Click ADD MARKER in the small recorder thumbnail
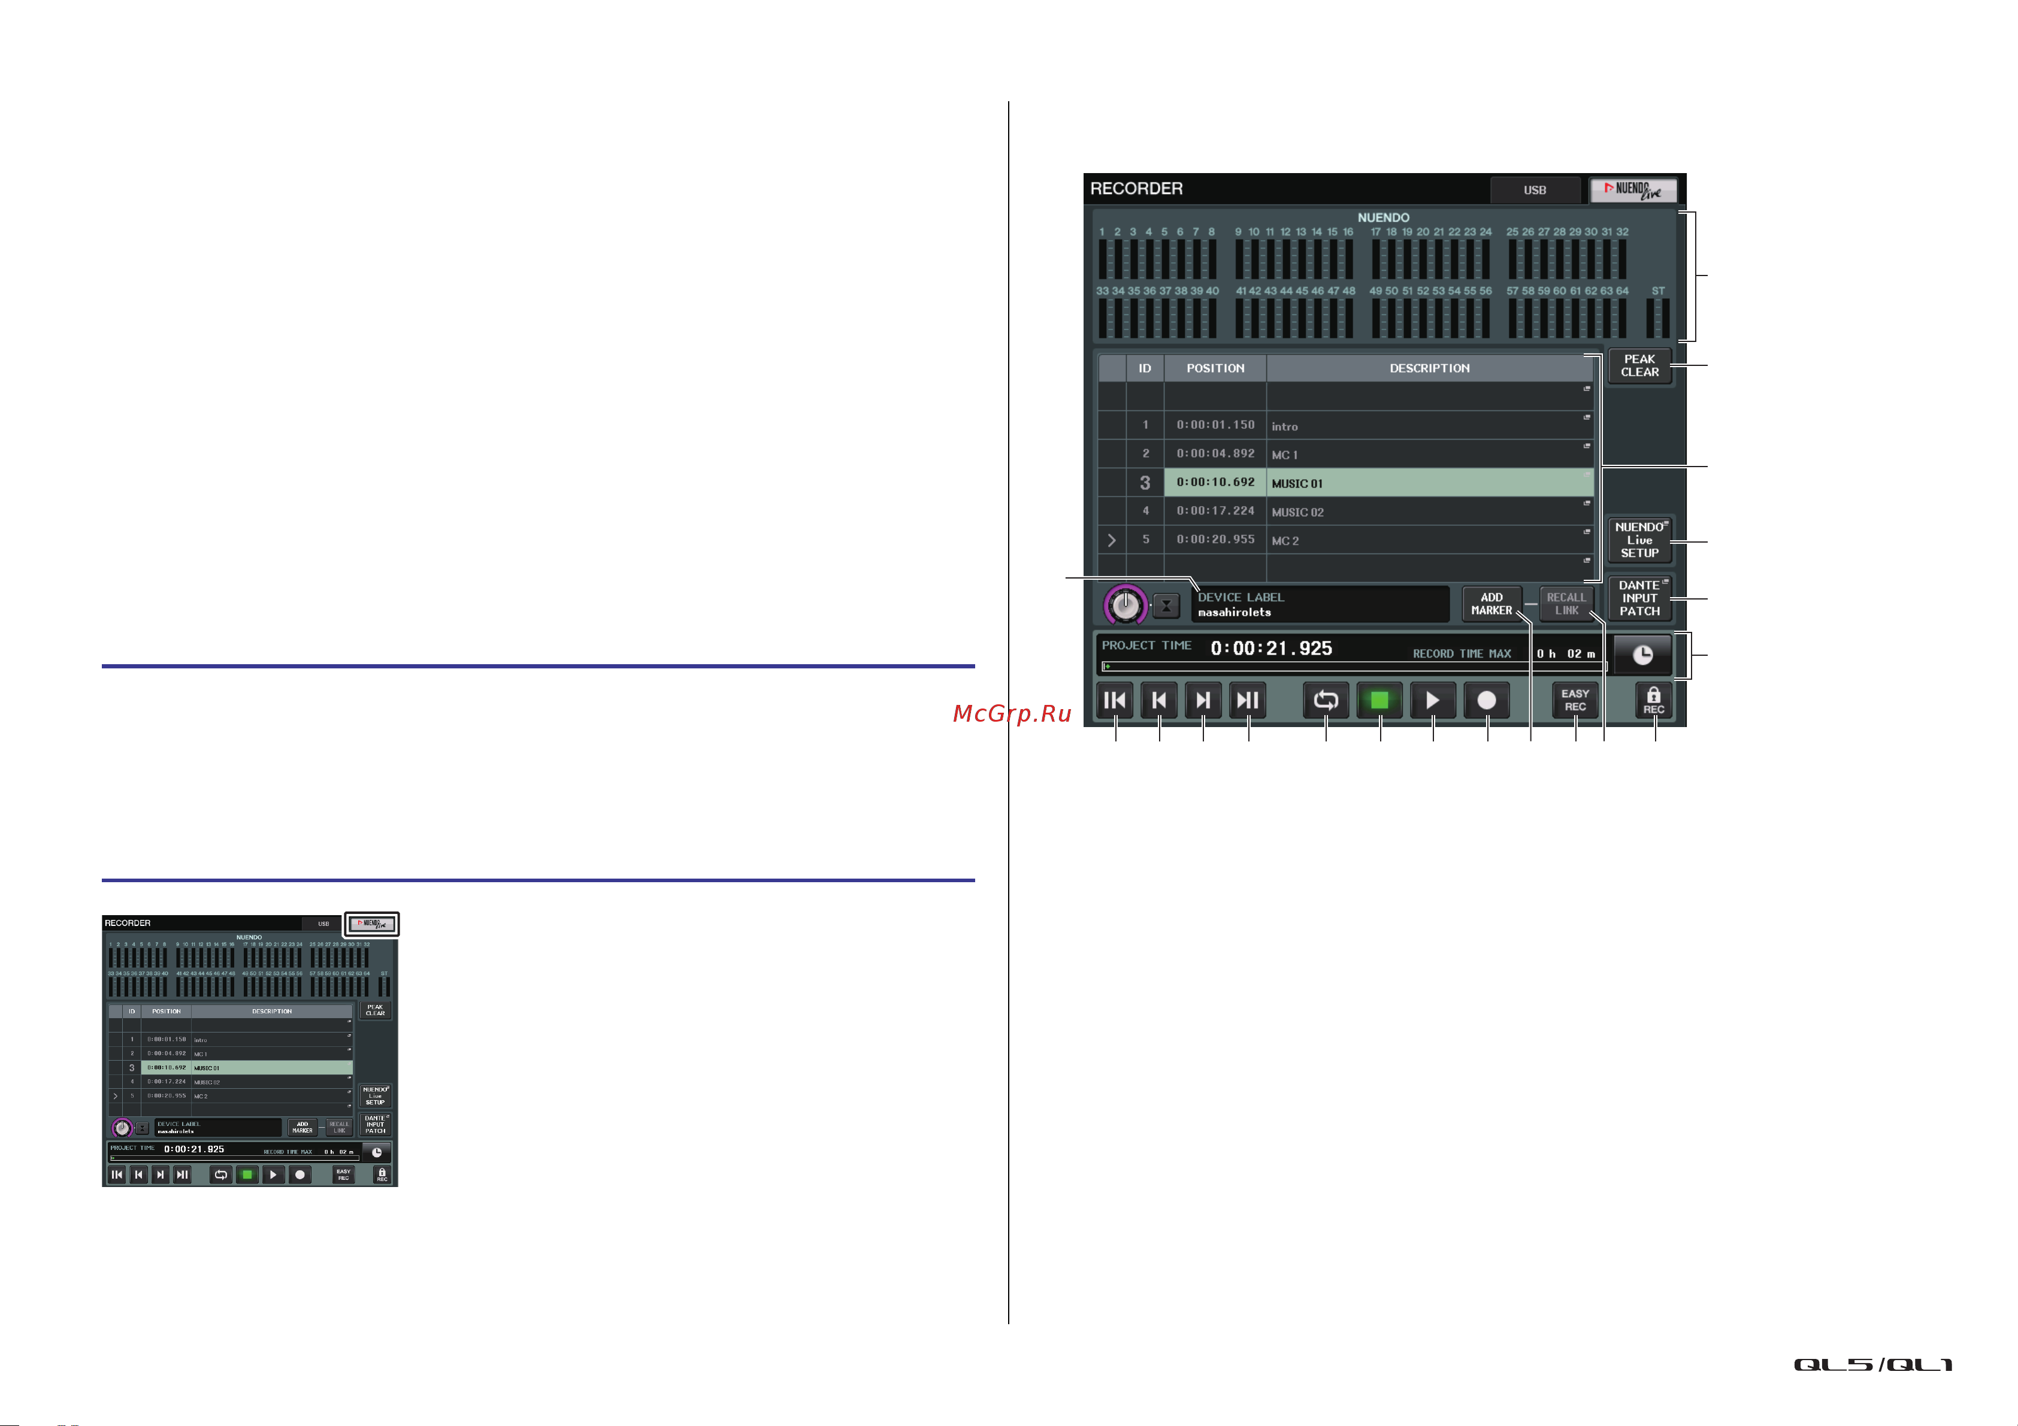This screenshot has height=1426, width=2018. 302,1127
